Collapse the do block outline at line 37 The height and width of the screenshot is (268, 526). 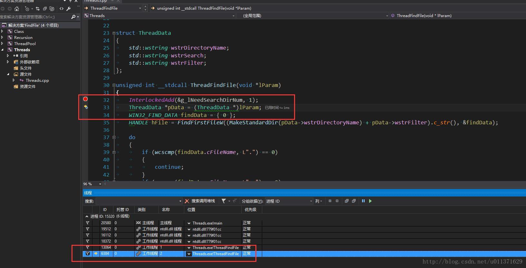point(114,137)
